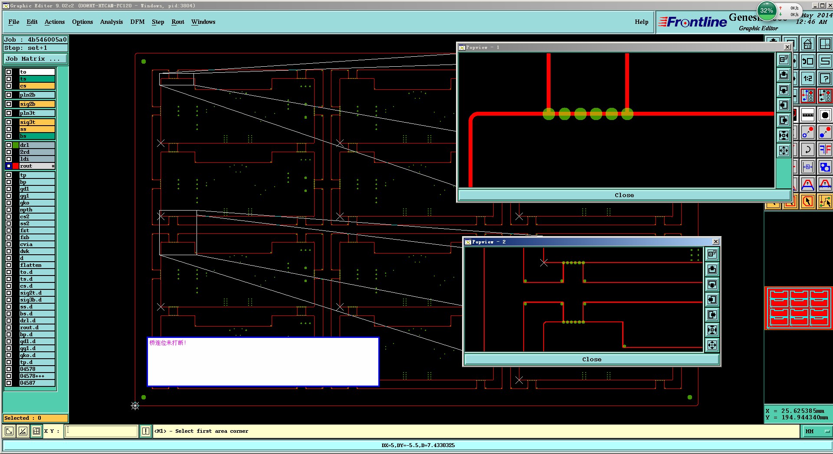Click Close button in Popview 1

tap(624, 195)
